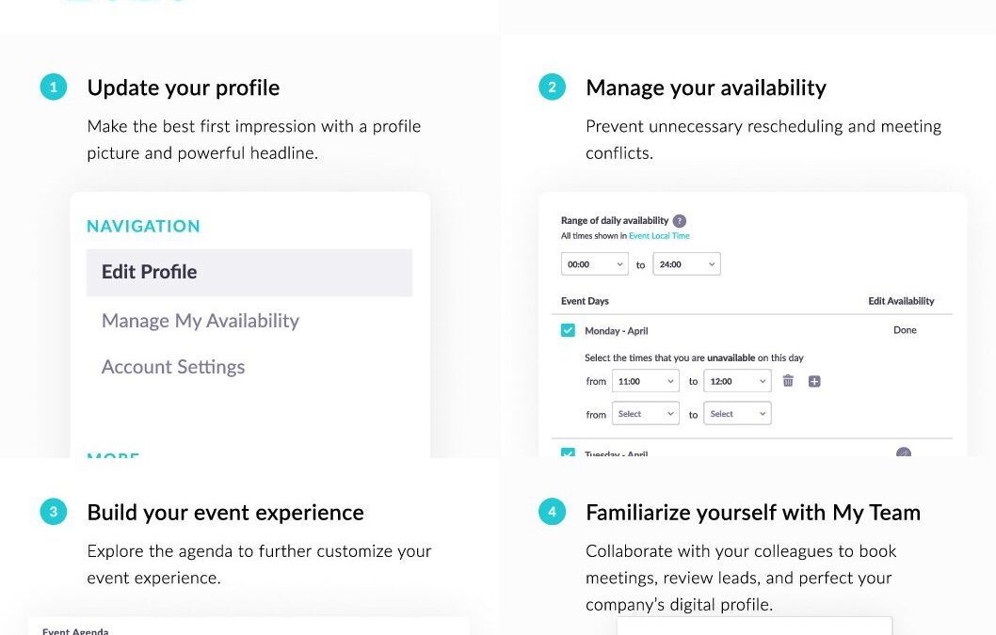This screenshot has height=635, width=996.
Task: Toggle the Tuesday - April checkbox
Action: coord(568,452)
